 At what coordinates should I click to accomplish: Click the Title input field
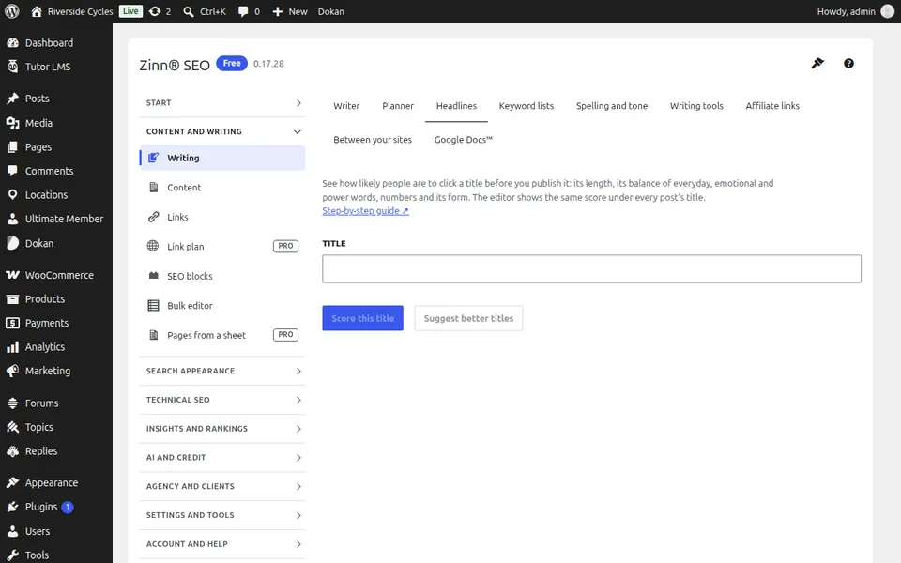(592, 269)
